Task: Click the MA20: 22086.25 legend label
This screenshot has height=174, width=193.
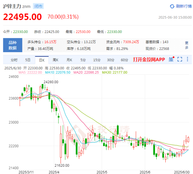Action: 86,72
